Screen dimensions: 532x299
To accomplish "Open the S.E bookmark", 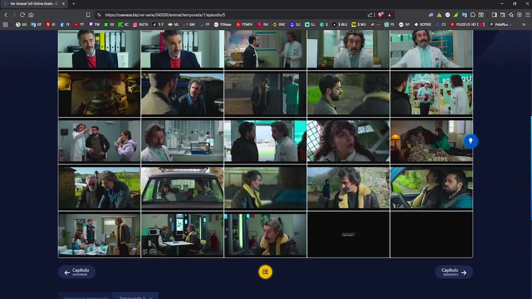I will click(x=295, y=25).
